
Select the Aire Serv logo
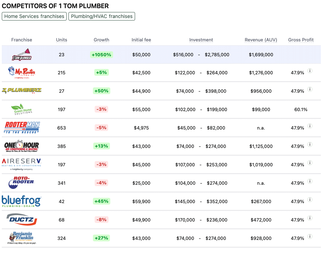click(22, 164)
